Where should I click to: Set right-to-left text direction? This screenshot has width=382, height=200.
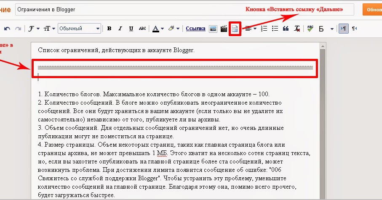(354, 29)
